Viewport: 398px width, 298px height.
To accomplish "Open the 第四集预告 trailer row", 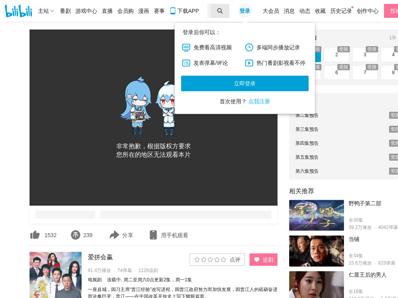I will (x=344, y=143).
